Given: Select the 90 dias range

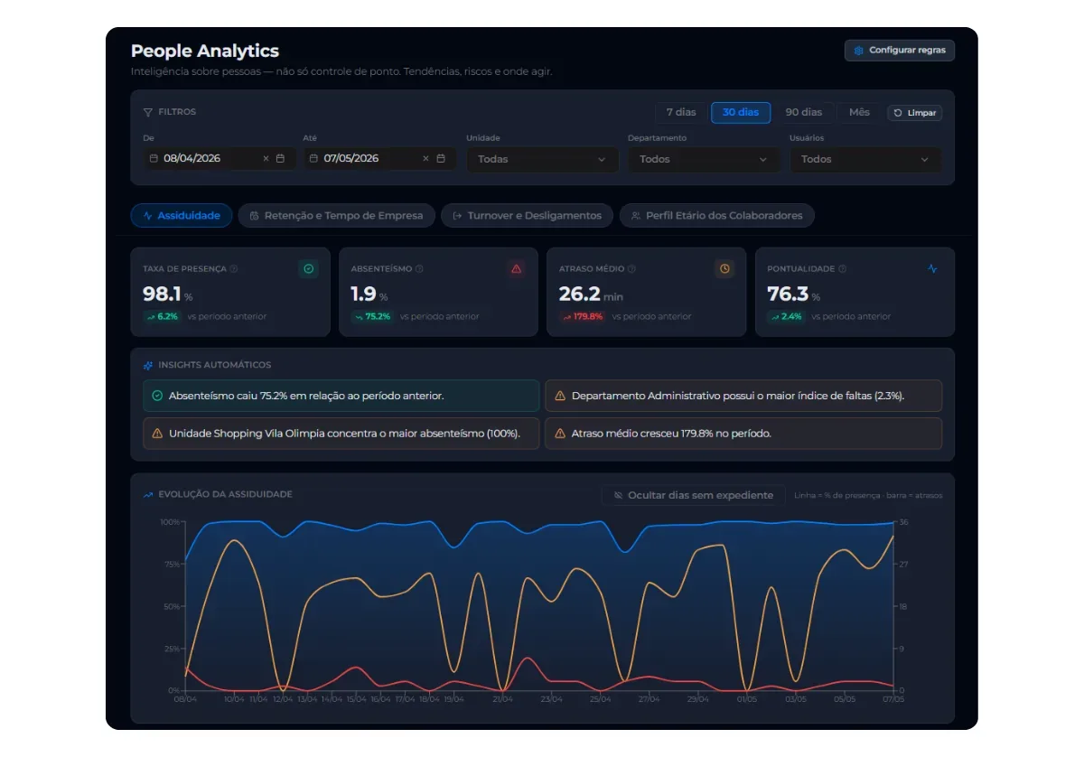Looking at the screenshot, I should [804, 112].
